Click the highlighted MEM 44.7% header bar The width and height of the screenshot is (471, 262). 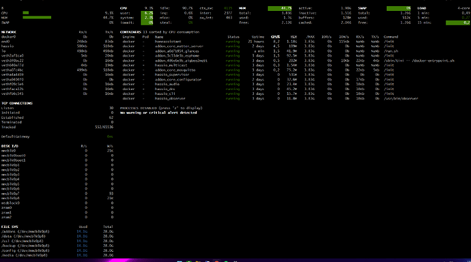(x=280, y=8)
